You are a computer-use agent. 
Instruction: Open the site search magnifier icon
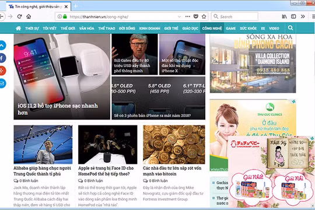[x=290, y=28]
